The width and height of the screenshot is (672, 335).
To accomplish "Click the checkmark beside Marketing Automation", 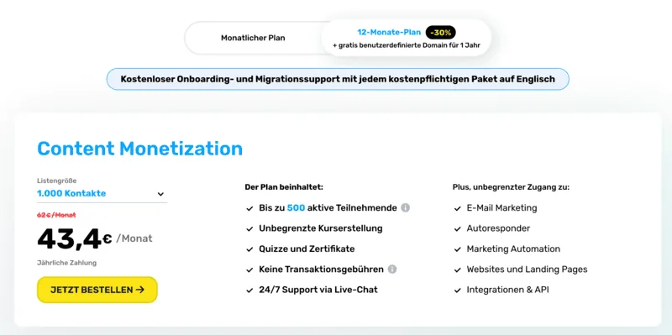I will 457,249.
